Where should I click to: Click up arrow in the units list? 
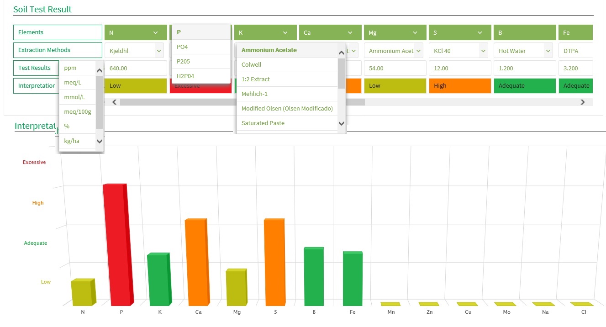(100, 70)
